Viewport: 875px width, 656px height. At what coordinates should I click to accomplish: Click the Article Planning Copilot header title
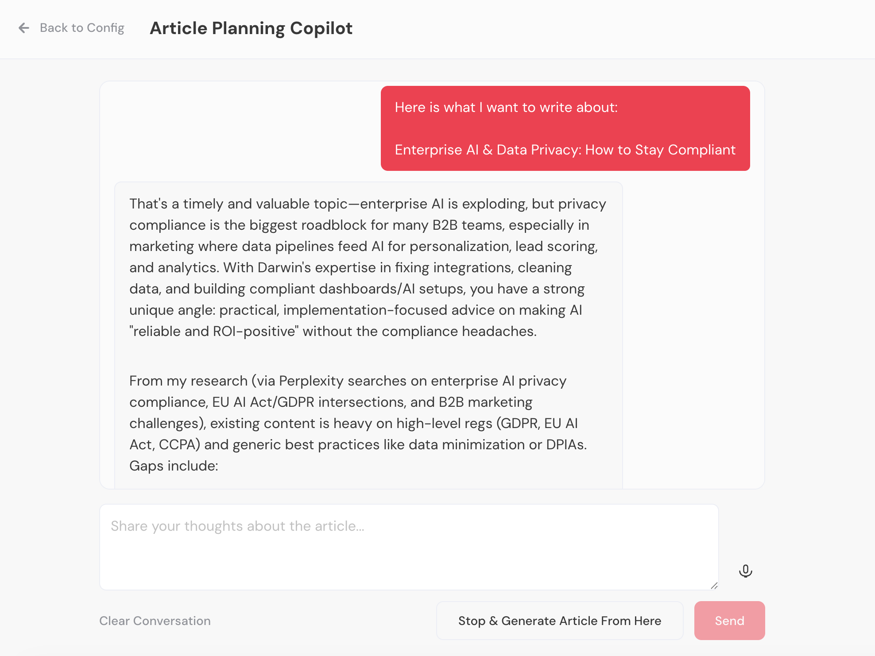pyautogui.click(x=251, y=28)
